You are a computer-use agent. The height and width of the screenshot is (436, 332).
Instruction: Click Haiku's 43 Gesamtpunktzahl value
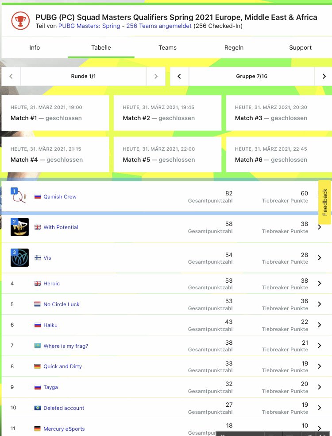tap(229, 322)
